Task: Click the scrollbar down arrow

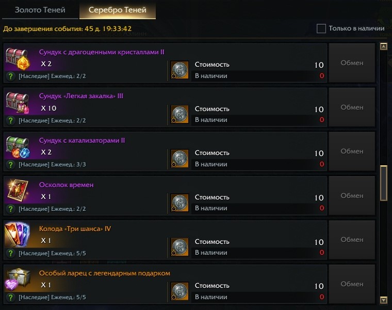Action: point(383,300)
